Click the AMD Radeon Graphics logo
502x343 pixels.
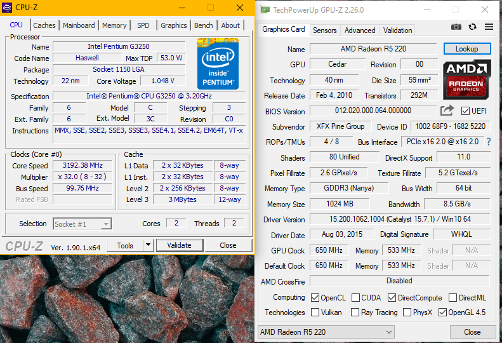point(466,79)
